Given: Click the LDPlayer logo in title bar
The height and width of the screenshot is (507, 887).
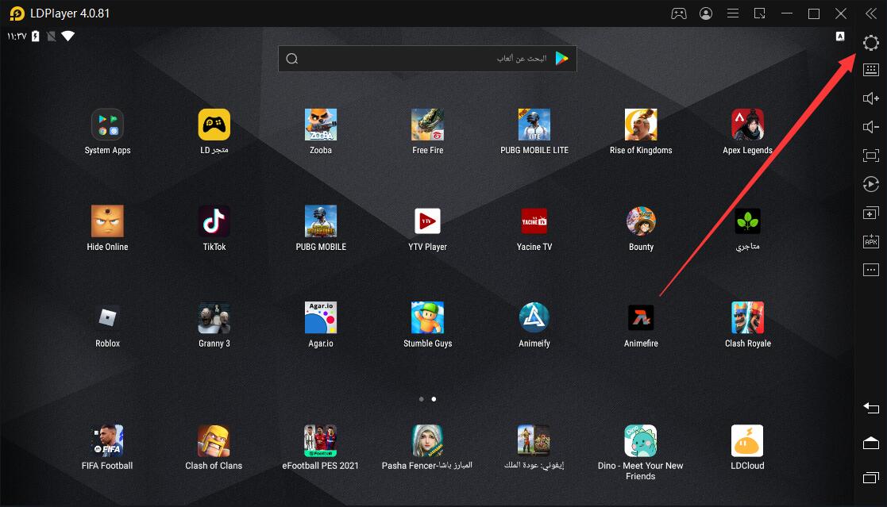Looking at the screenshot, I should [17, 13].
